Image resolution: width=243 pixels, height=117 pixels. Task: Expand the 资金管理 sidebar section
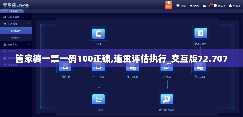[16, 44]
